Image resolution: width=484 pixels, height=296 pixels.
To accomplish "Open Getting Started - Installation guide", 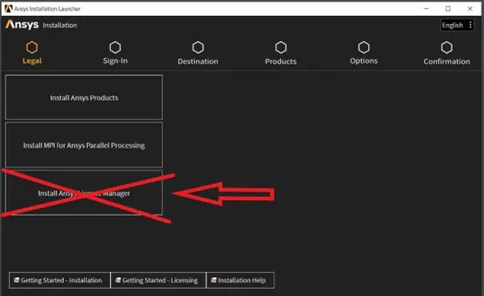I will click(x=60, y=280).
